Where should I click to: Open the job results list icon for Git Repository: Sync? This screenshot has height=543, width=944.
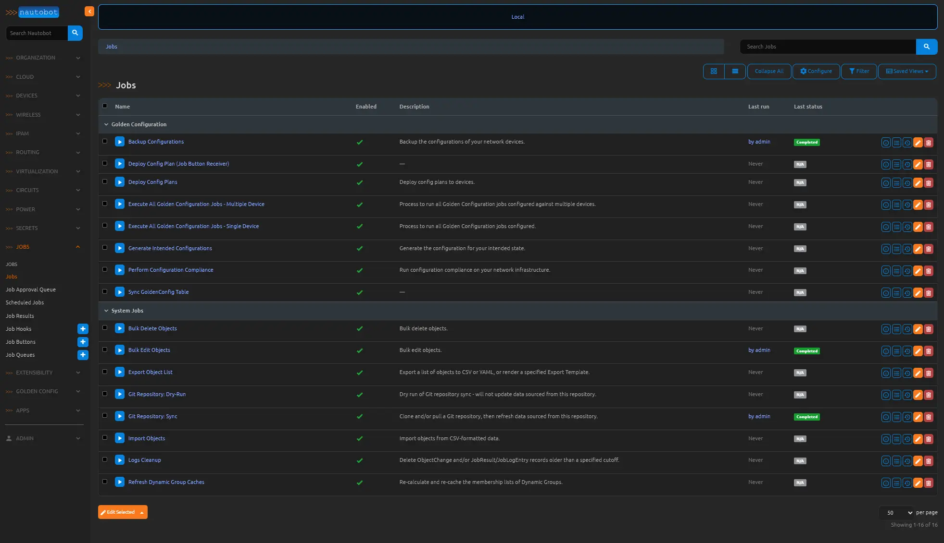pyautogui.click(x=896, y=417)
